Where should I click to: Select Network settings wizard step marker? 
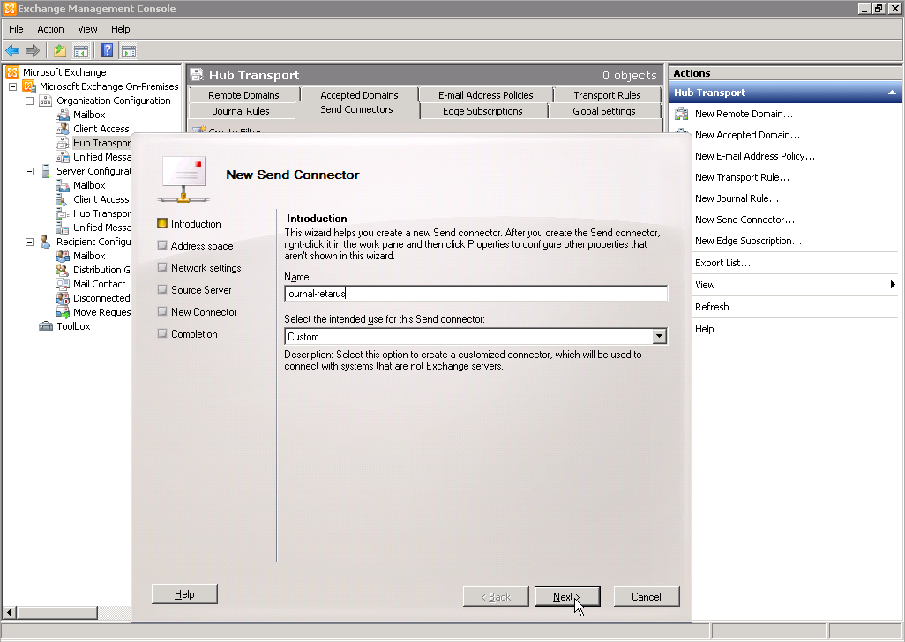[161, 268]
